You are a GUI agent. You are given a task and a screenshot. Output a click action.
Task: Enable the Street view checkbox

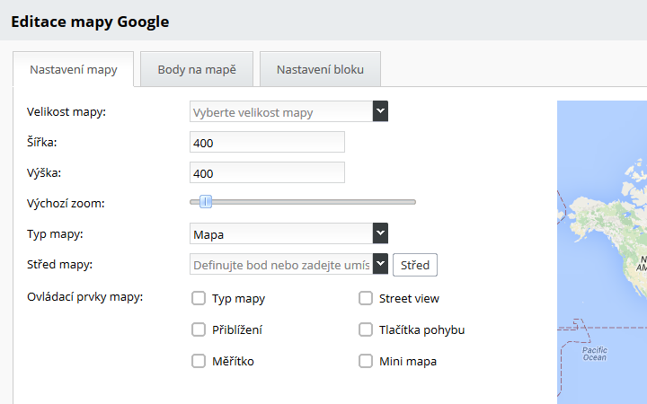[x=366, y=298]
